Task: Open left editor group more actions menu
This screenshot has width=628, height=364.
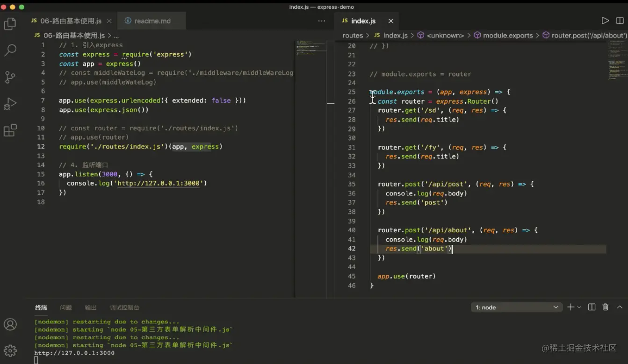Action: pyautogui.click(x=321, y=21)
